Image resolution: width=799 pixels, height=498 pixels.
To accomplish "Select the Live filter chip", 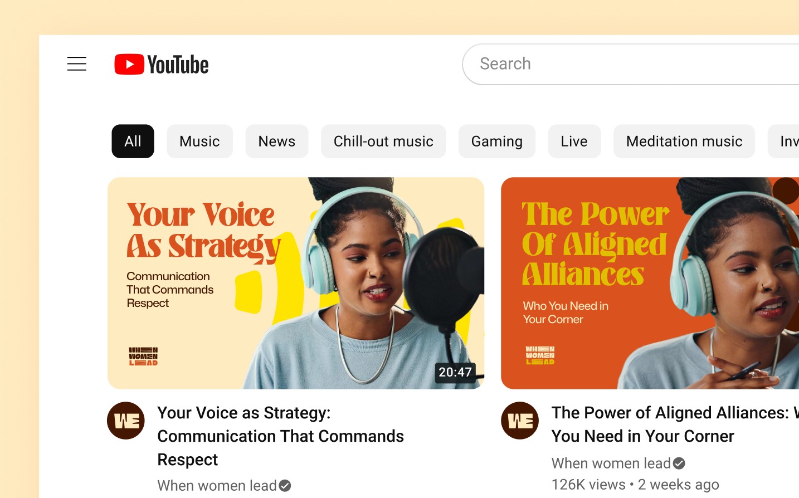I will [574, 141].
